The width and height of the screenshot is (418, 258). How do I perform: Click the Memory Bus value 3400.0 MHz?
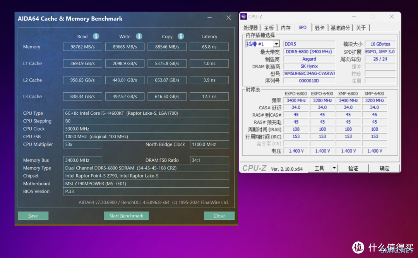(82, 160)
